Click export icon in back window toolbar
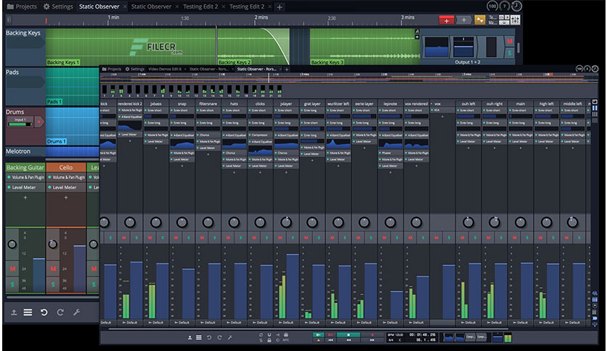Viewport: 607px width, 351px height. [x=14, y=313]
